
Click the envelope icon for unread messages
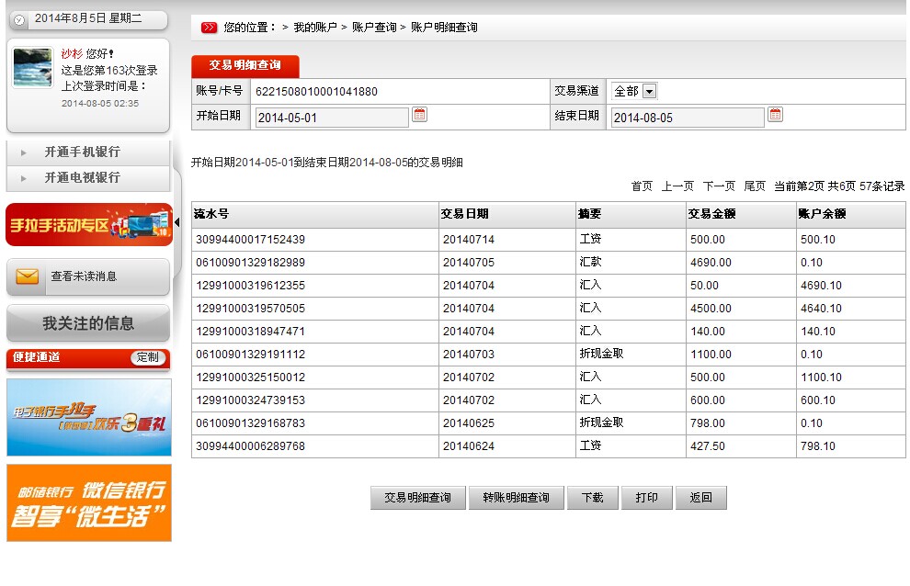coord(27,276)
